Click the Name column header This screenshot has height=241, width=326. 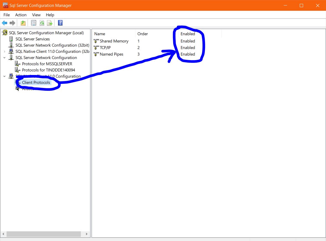coord(100,34)
